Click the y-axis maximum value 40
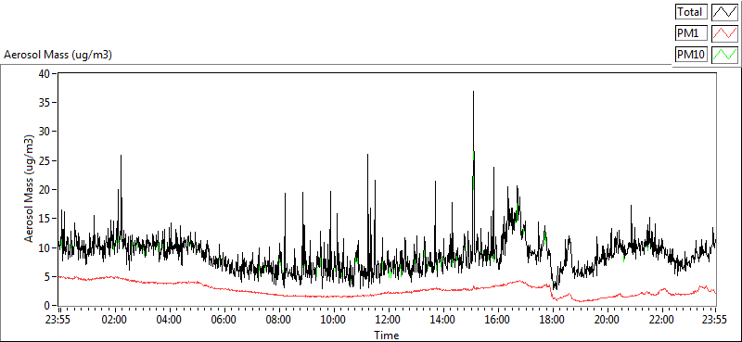The image size is (742, 342). tap(45, 73)
